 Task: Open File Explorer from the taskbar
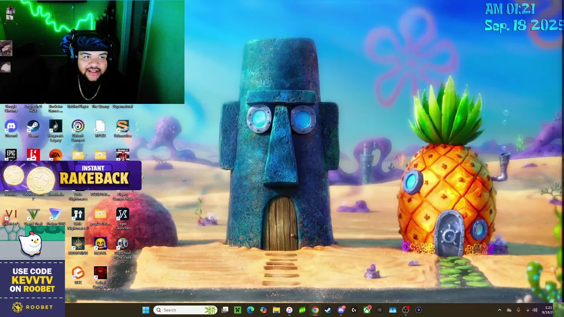[x=276, y=310]
